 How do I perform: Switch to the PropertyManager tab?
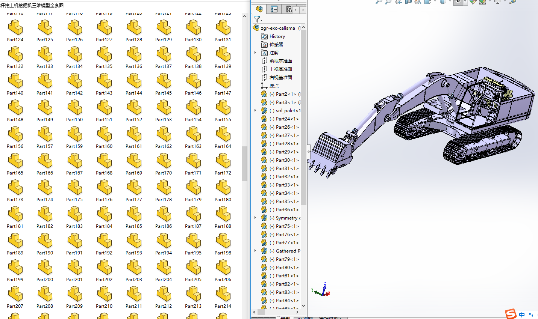tap(274, 9)
